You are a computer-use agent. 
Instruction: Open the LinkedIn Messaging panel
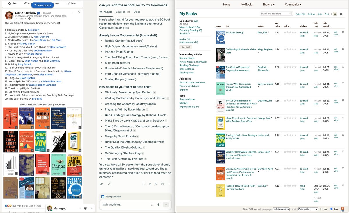point(60,208)
